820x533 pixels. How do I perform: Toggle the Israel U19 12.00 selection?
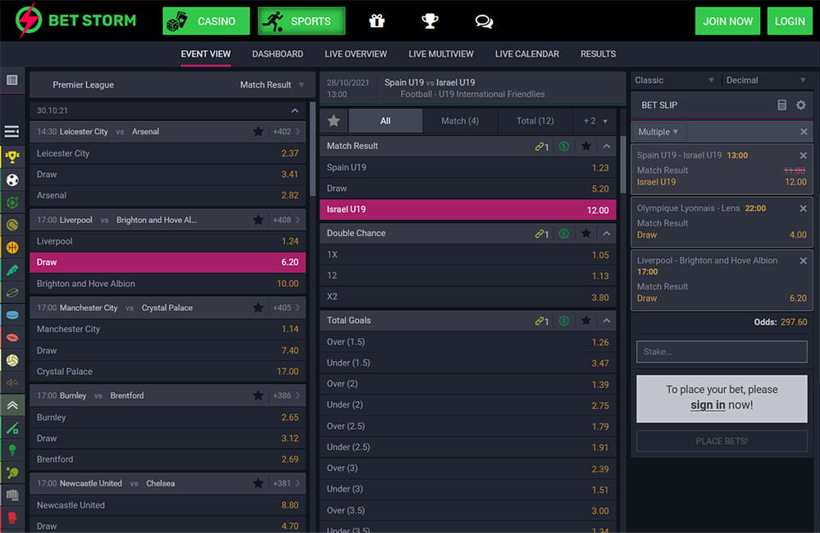pos(467,210)
